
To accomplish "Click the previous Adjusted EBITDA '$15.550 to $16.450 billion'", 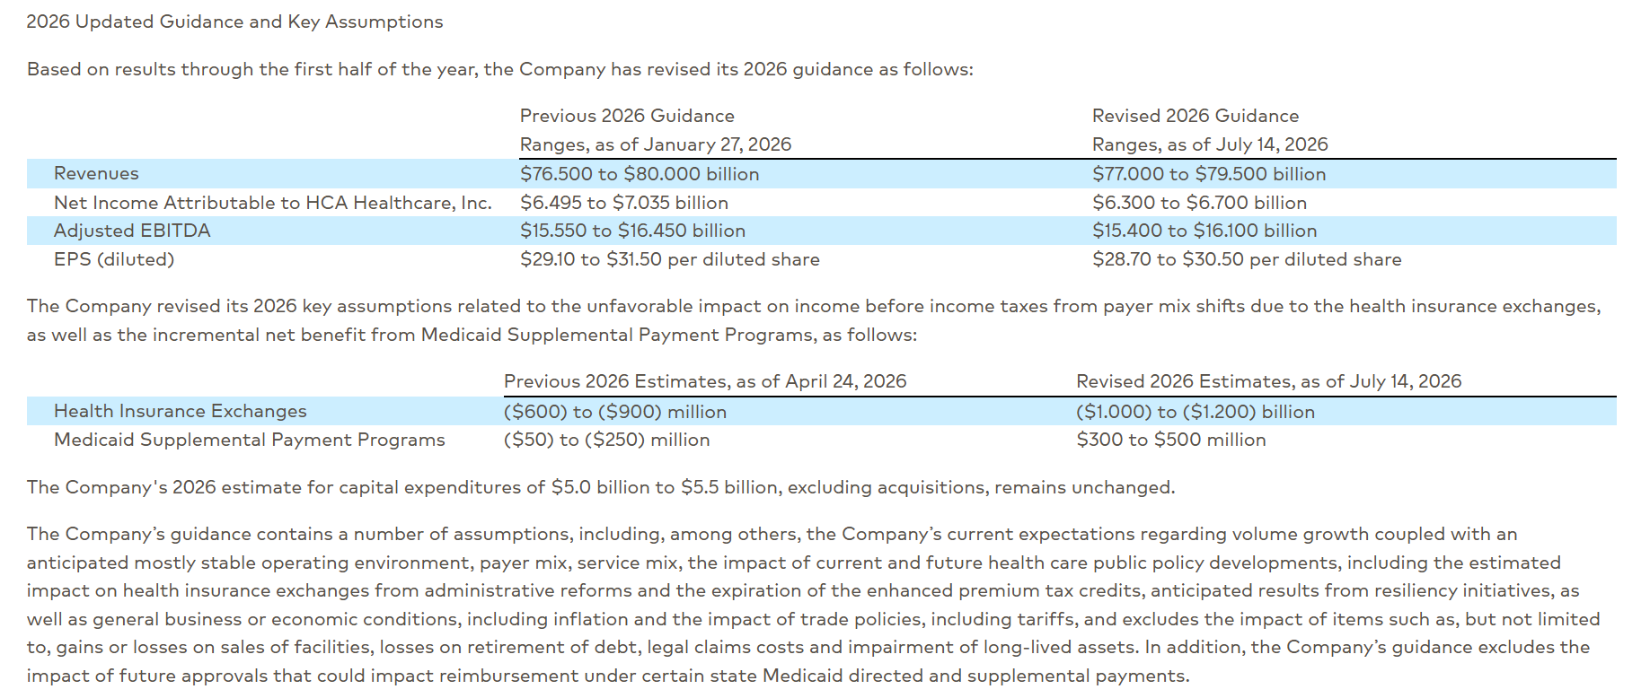I will pos(632,231).
